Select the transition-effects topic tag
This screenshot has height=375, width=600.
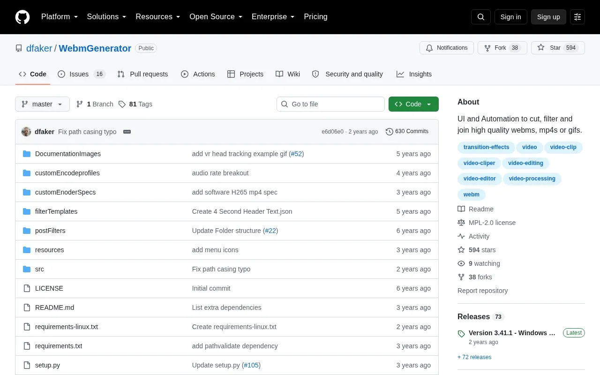486,147
